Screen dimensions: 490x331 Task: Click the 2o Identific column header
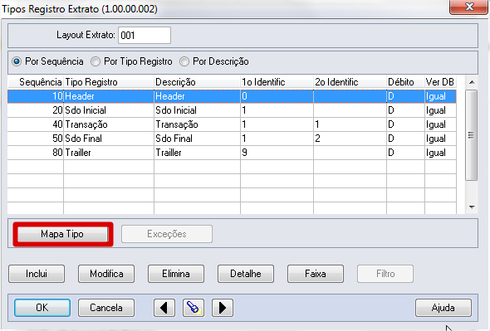350,82
